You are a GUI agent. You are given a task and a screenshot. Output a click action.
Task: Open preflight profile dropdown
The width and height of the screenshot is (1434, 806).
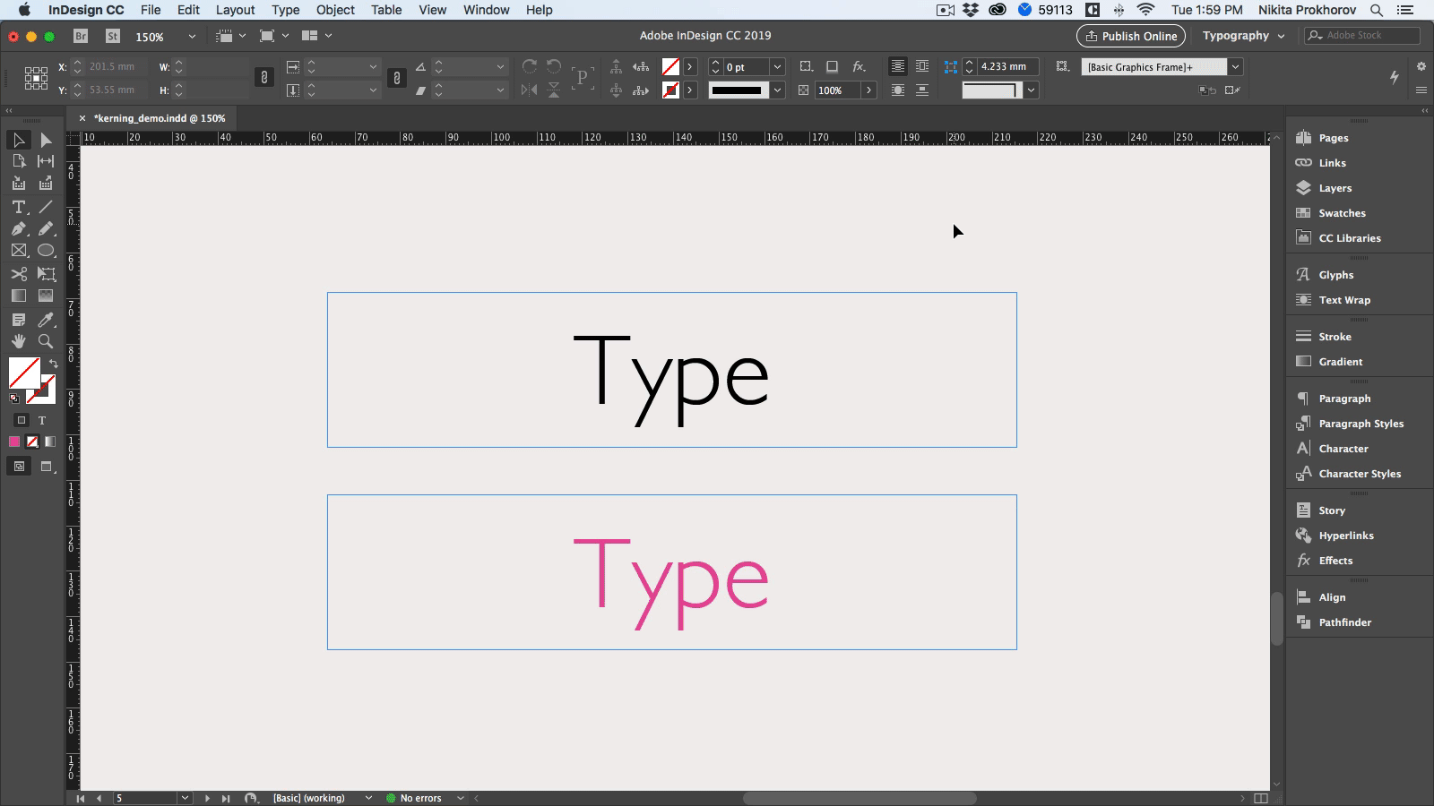pos(368,798)
